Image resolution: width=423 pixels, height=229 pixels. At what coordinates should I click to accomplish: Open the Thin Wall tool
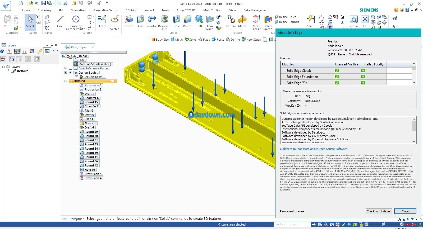(210, 23)
